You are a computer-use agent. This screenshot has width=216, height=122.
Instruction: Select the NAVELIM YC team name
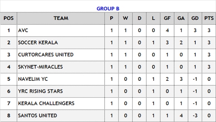click(33, 79)
